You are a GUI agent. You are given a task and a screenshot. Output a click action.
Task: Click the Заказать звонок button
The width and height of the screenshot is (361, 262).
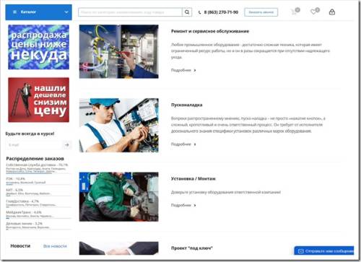tap(261, 12)
